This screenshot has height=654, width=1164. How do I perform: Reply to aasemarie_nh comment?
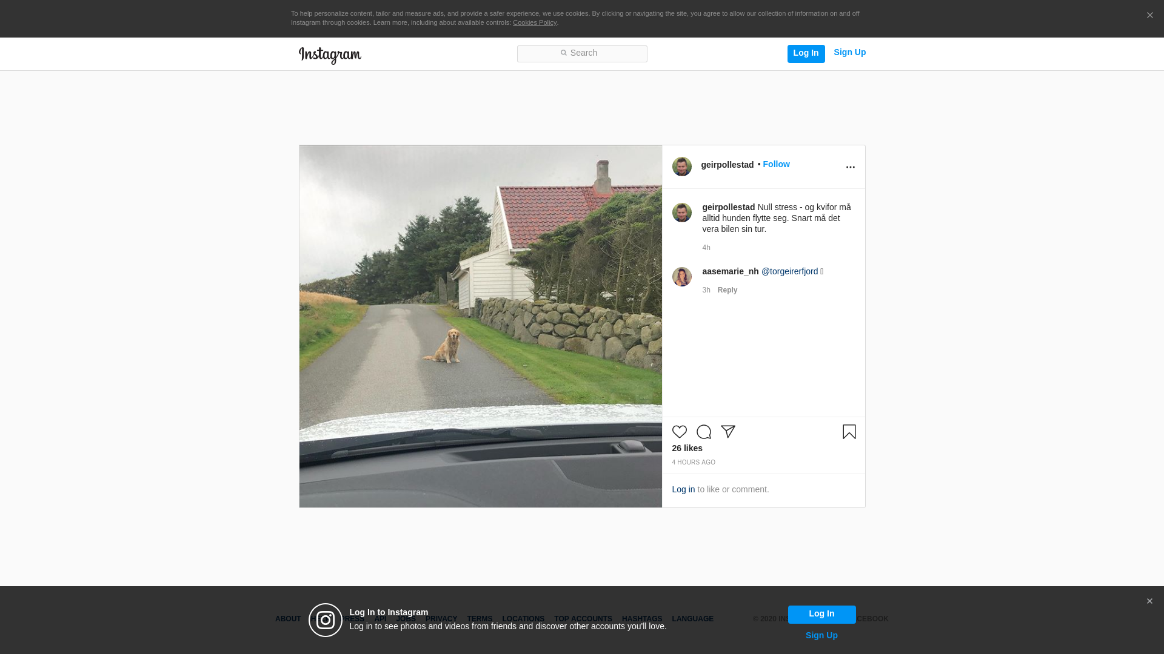(727, 290)
